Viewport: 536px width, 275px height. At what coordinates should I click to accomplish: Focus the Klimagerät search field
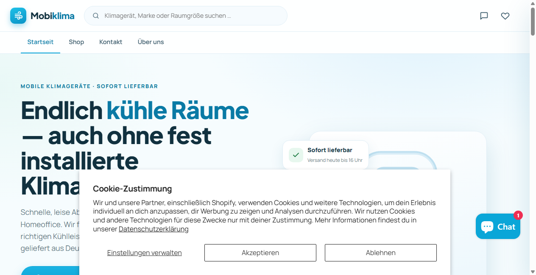(186, 16)
